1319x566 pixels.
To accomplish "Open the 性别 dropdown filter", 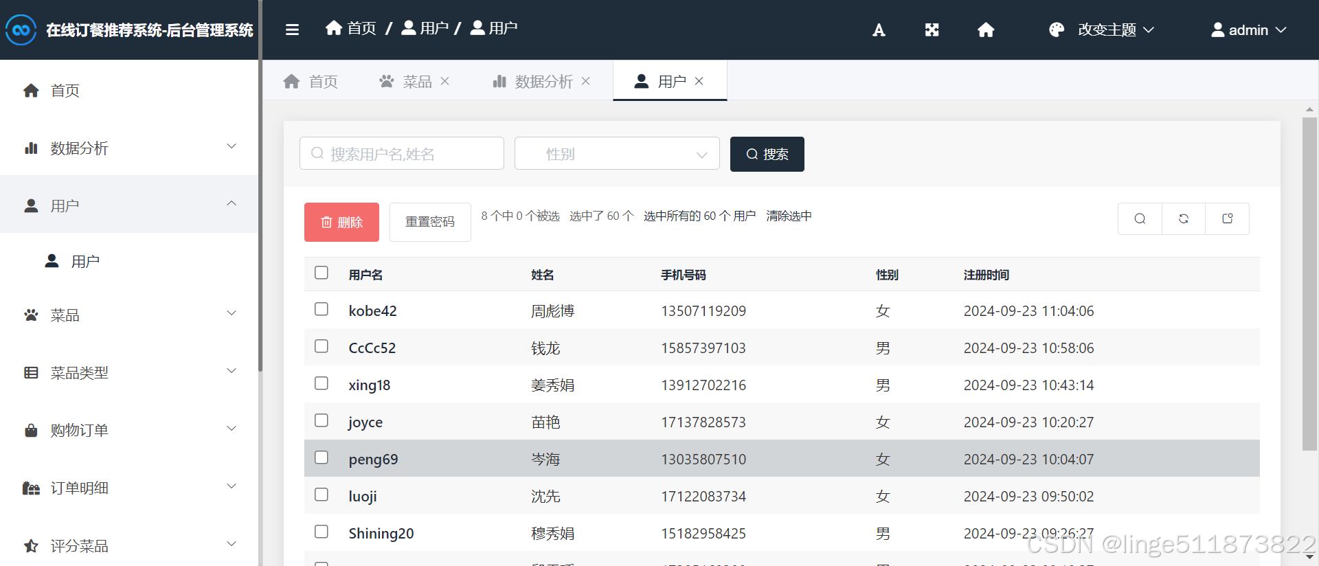I will click(617, 153).
